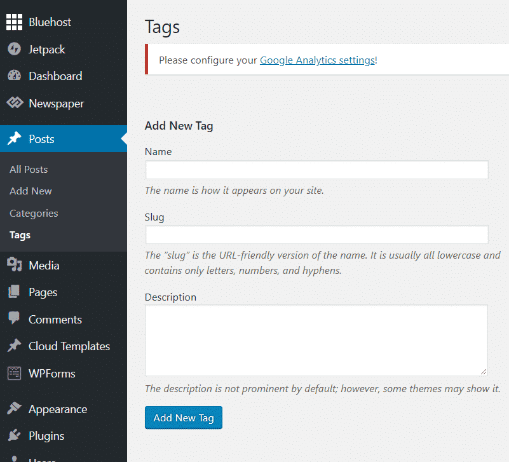Screen dimensions: 509x462
Task: Click the Comments speech bubble icon
Action: (x=14, y=318)
